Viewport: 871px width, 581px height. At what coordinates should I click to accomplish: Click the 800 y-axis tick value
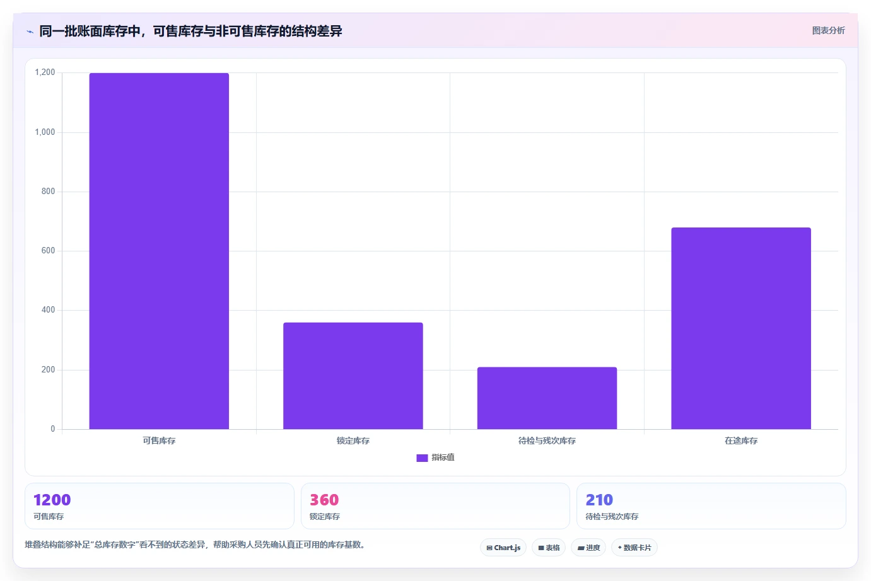(48, 191)
